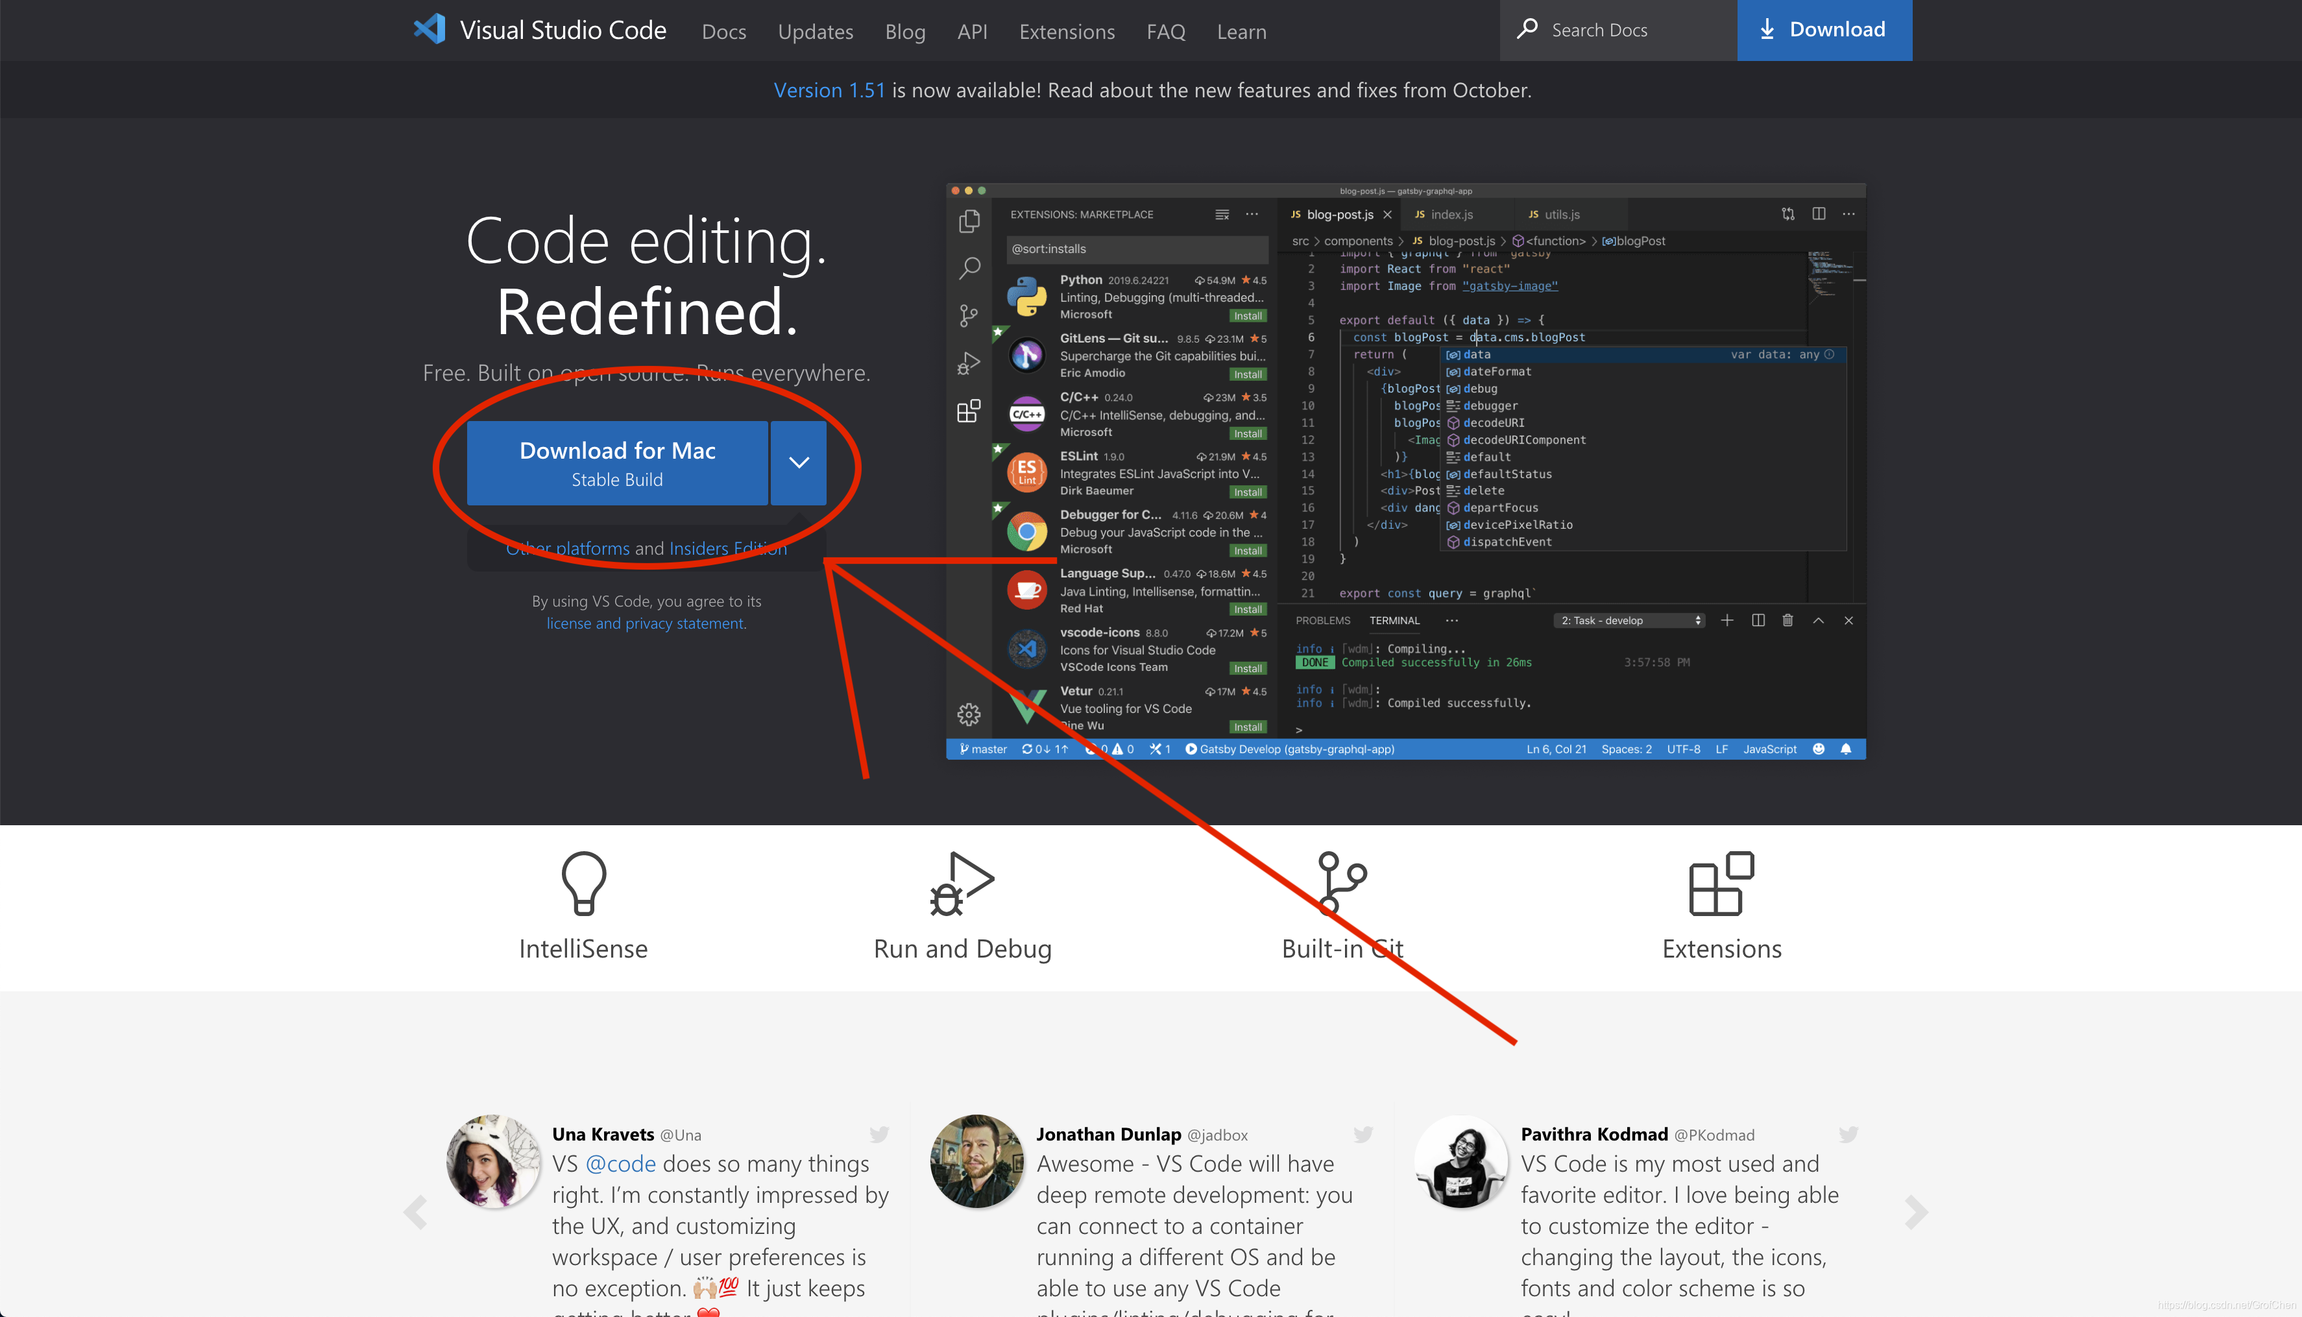Expand the download options chevron
The height and width of the screenshot is (1317, 2302).
click(x=799, y=463)
